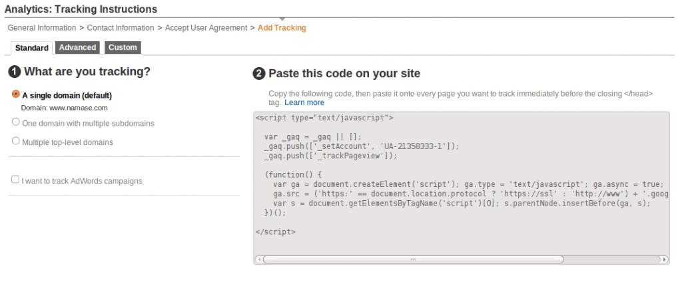Choose 'One domain with multiple subdomains' option

tap(16, 122)
